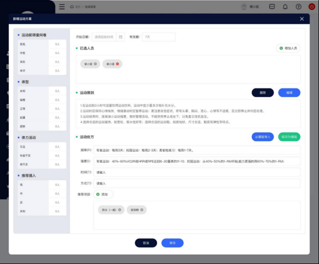The image size is (319, 264).
Task: Remove the 谢小姐 tag with red x
Action: coord(118,64)
